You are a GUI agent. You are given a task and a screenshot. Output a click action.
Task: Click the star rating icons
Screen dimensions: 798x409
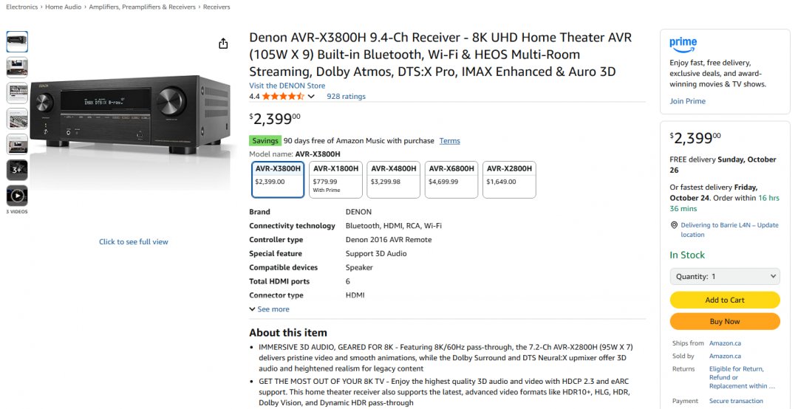[x=283, y=97]
